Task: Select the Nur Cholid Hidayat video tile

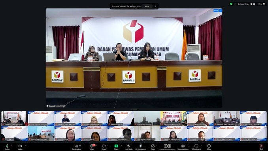Action: [41, 119]
